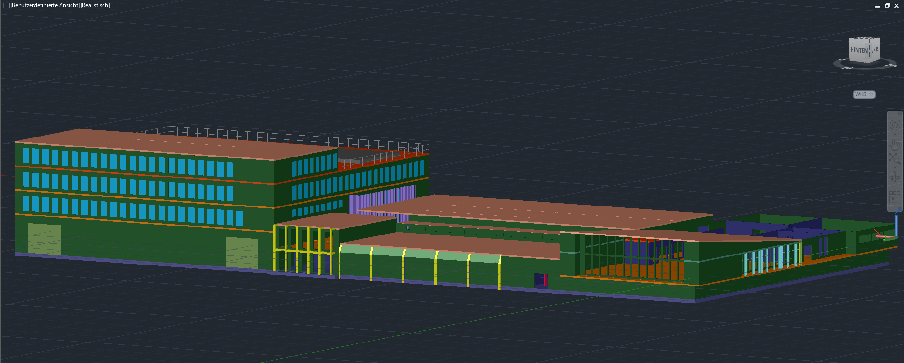
Task: Open the [-] viewport controls menu
Action: [6, 5]
